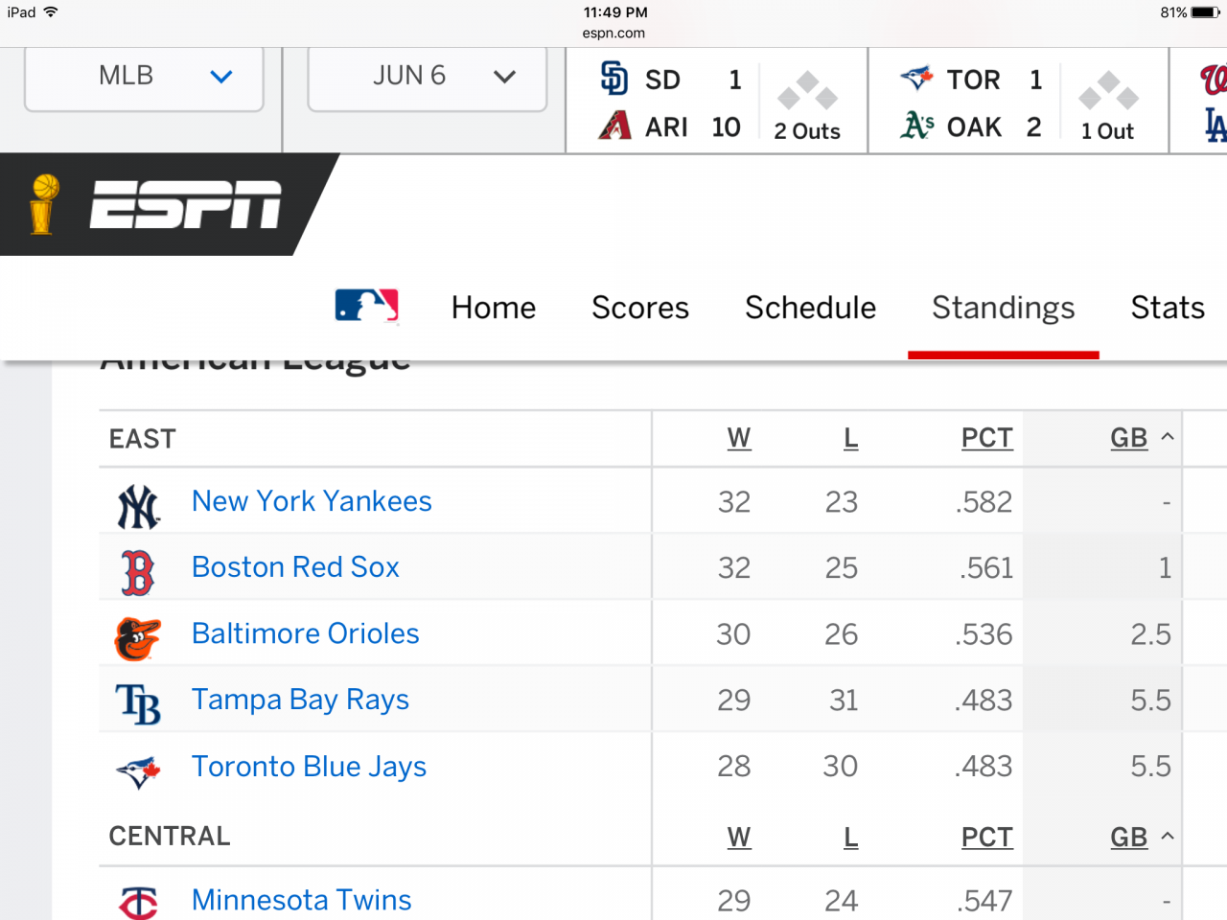Switch to the Schedule tab

pos(811,308)
